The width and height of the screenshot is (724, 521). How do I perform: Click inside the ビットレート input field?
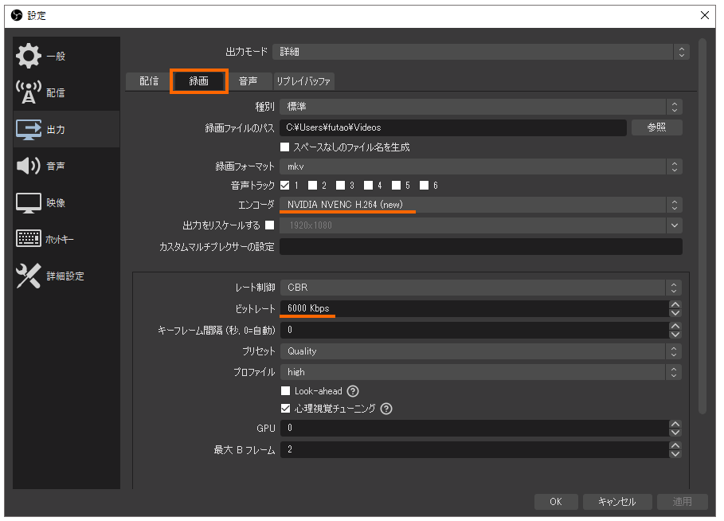(x=398, y=308)
